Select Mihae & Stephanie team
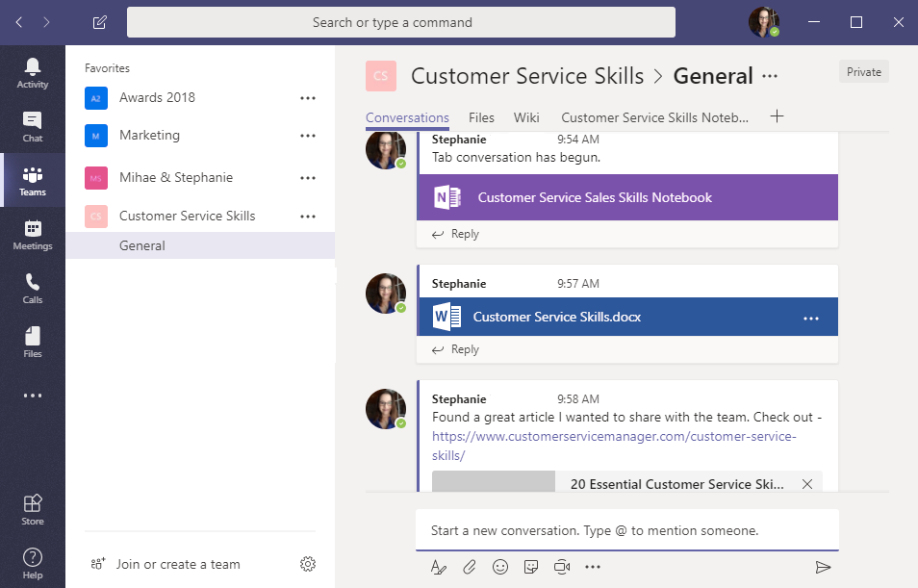Viewport: 918px width, 588px height. pyautogui.click(x=176, y=177)
